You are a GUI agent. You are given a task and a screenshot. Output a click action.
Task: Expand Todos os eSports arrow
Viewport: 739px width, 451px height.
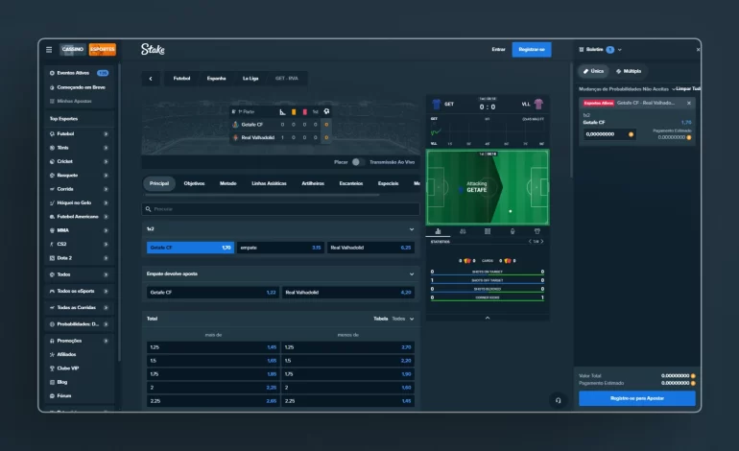coord(106,292)
